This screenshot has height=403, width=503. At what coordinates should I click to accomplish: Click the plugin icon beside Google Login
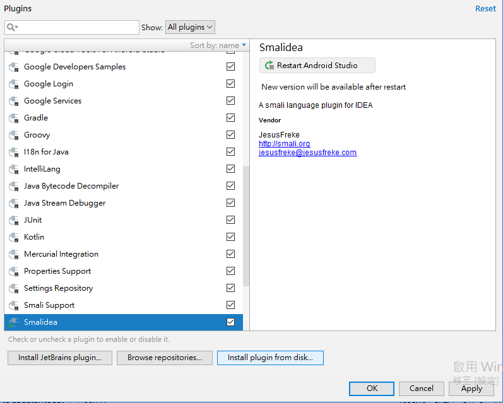(14, 84)
